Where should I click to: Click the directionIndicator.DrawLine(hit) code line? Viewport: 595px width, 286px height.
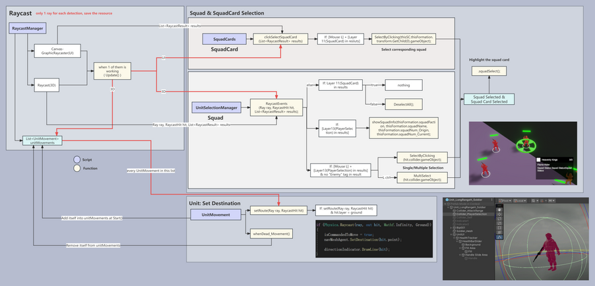357,249
